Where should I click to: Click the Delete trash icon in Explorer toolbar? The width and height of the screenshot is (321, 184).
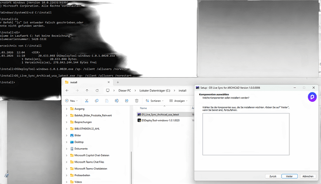[137, 100]
